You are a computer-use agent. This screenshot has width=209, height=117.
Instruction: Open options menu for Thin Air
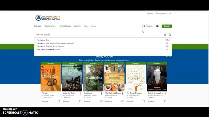pyautogui.click(x=59, y=93)
